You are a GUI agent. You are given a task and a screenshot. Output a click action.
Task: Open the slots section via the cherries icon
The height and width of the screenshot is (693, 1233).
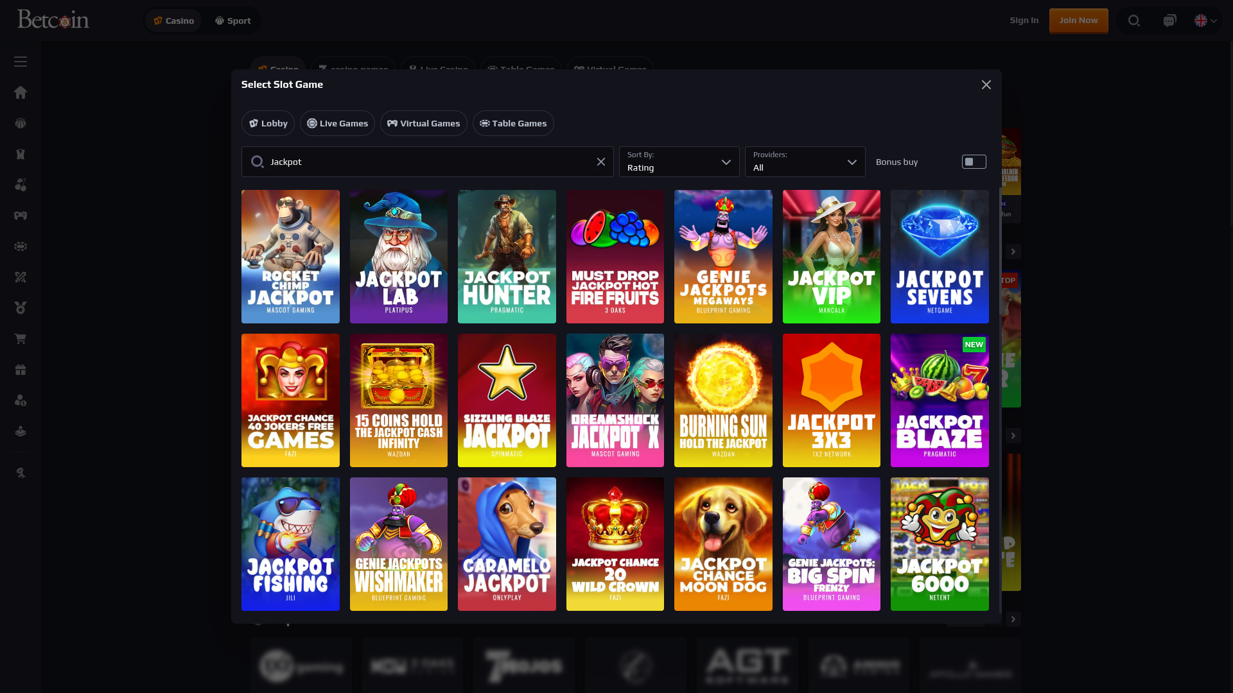21,185
